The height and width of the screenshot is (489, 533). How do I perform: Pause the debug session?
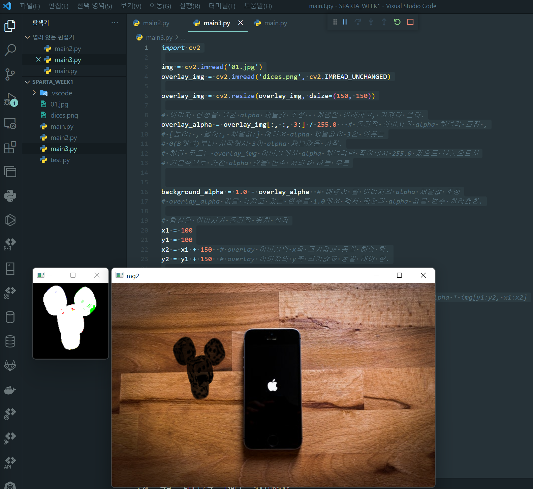click(345, 22)
